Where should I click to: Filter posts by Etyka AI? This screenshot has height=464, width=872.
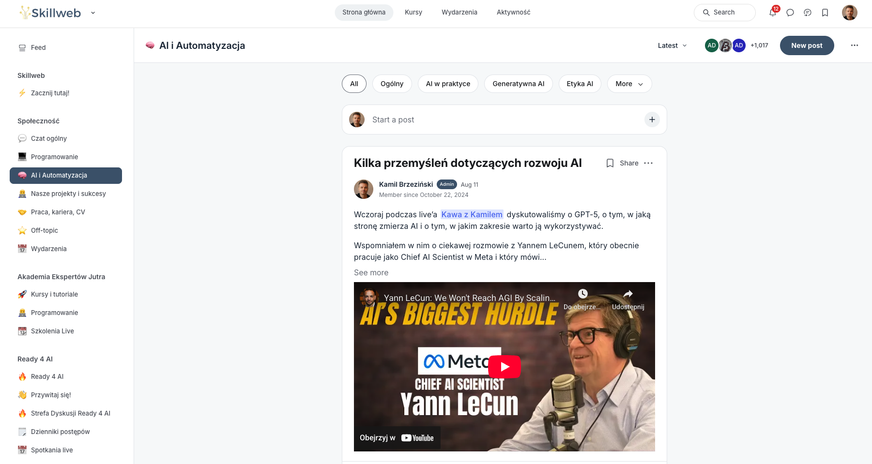[x=580, y=84]
